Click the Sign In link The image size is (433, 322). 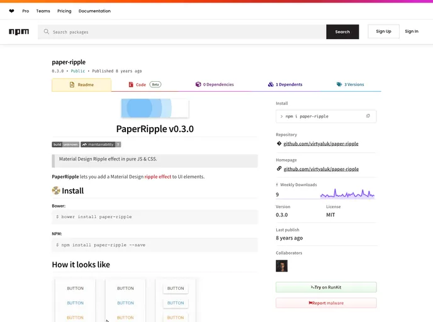[x=412, y=31]
